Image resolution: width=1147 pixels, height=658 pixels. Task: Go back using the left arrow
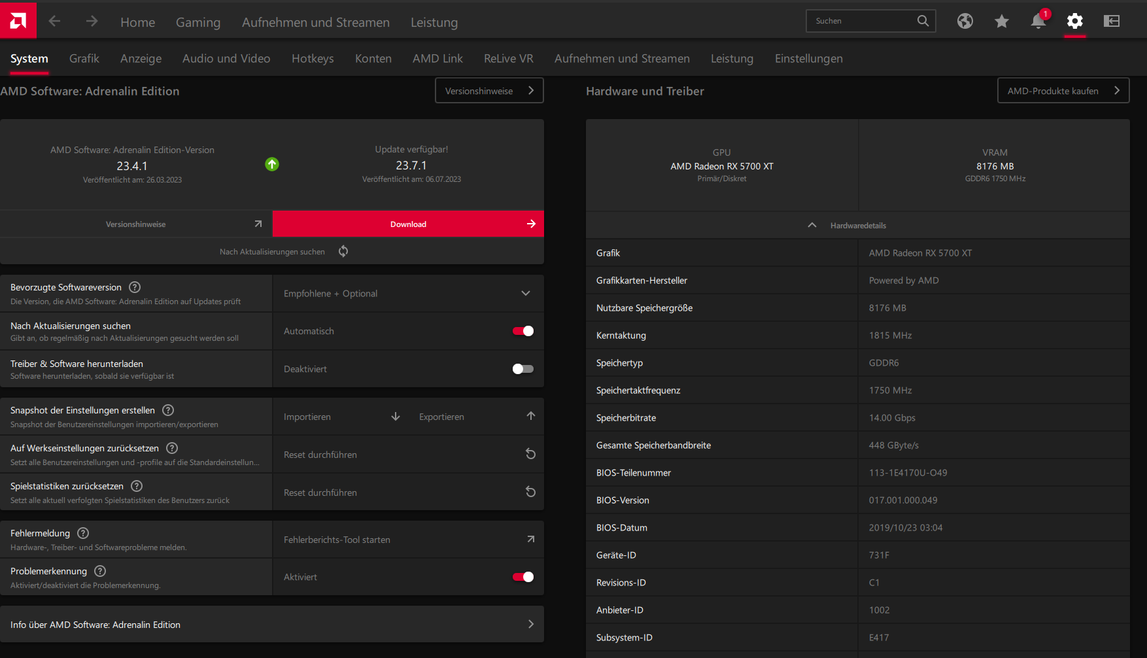pyautogui.click(x=55, y=21)
